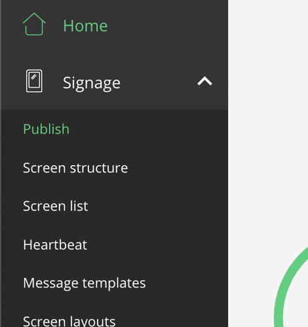Open the Home menu label

(x=85, y=26)
